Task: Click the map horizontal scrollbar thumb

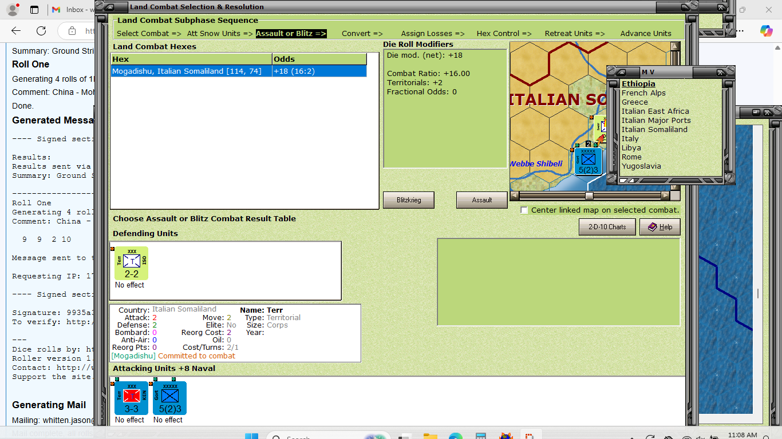Action: pos(589,195)
